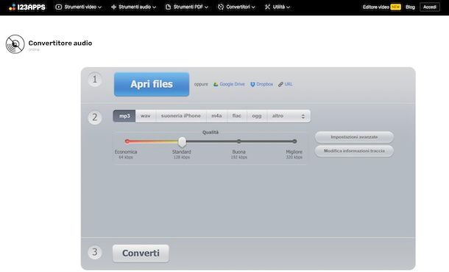
Task: Choose Dropbox as file source
Action: (x=264, y=84)
